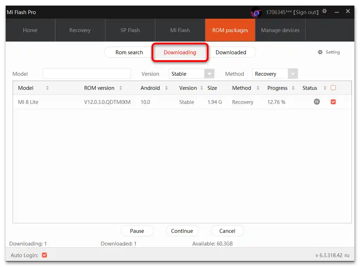Tick the select-all checkbox in header

pos(333,88)
